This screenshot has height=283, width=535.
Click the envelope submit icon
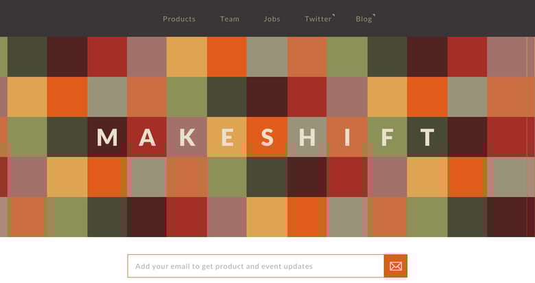coord(396,266)
